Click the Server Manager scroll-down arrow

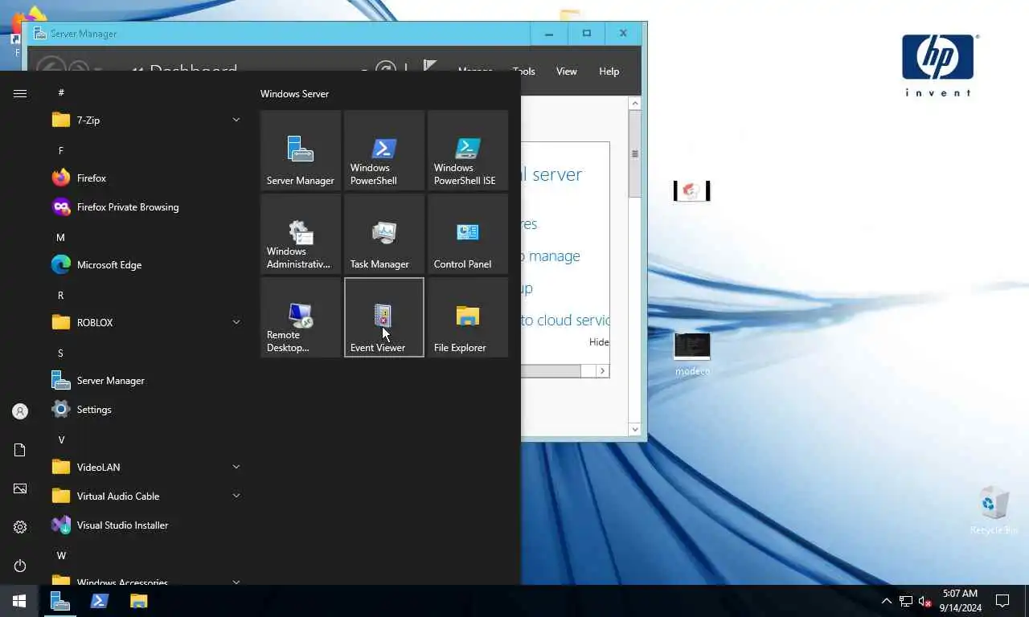pyautogui.click(x=635, y=430)
